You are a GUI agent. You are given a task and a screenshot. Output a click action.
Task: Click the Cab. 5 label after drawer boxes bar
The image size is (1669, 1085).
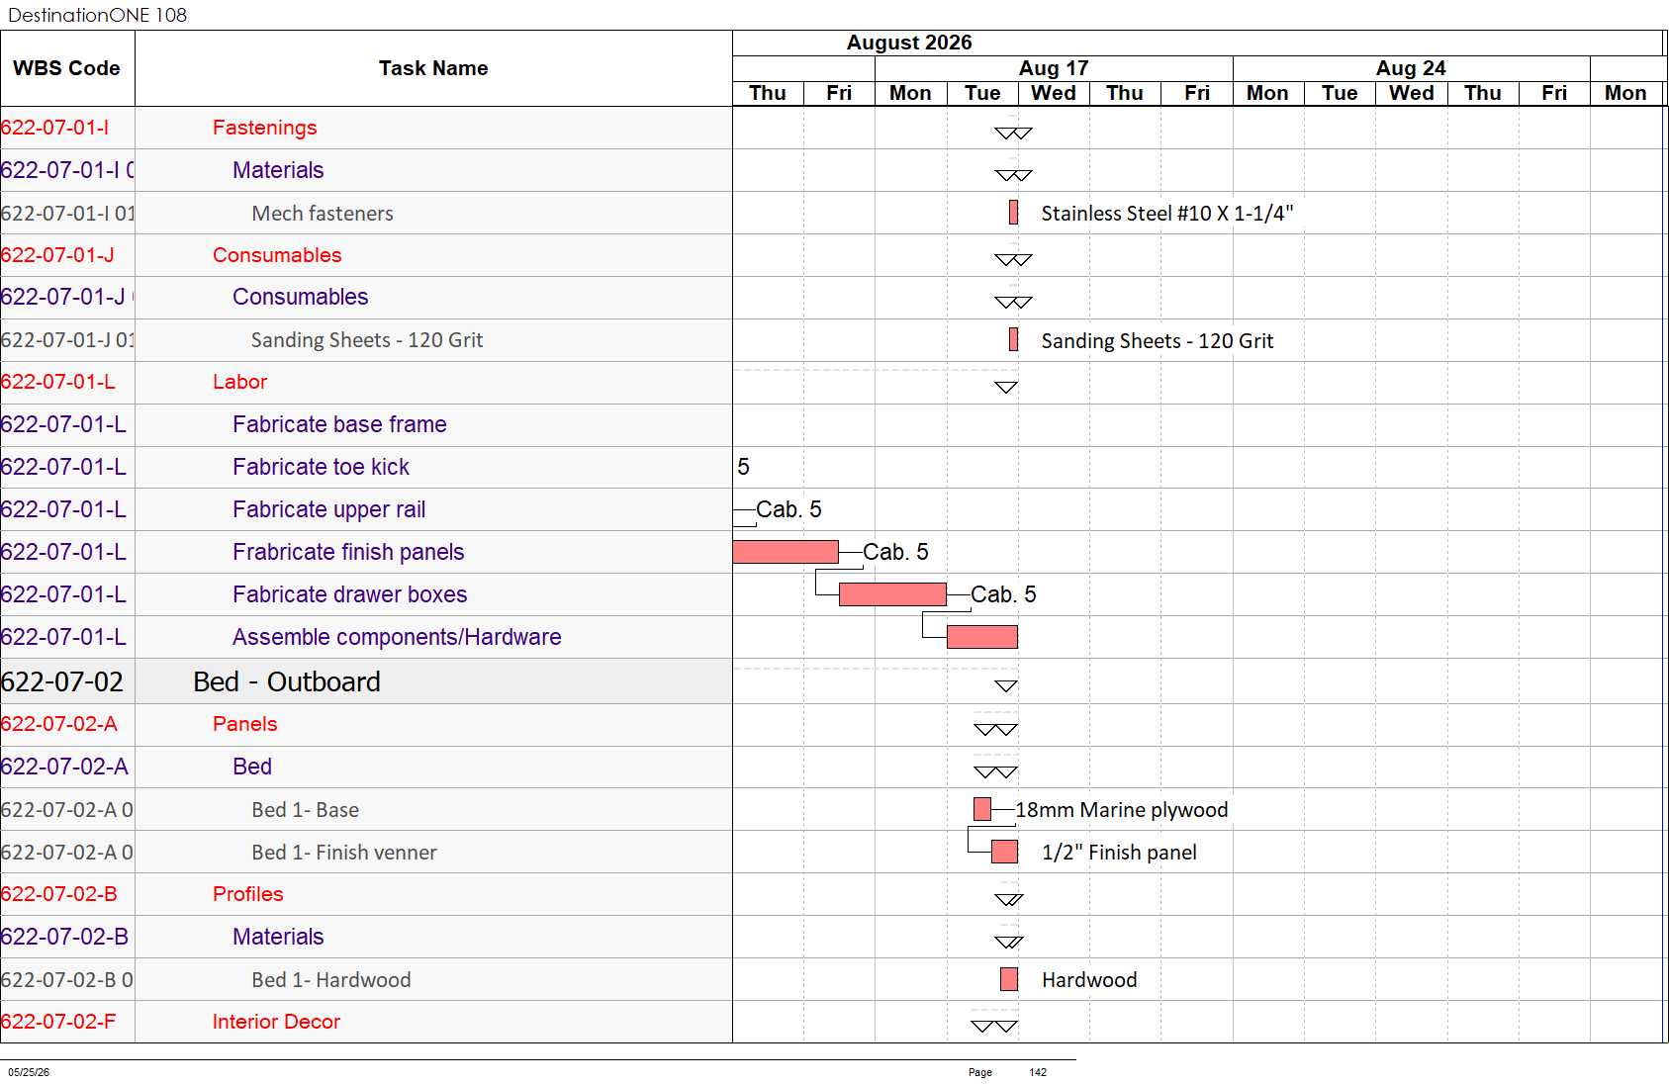1003,594
